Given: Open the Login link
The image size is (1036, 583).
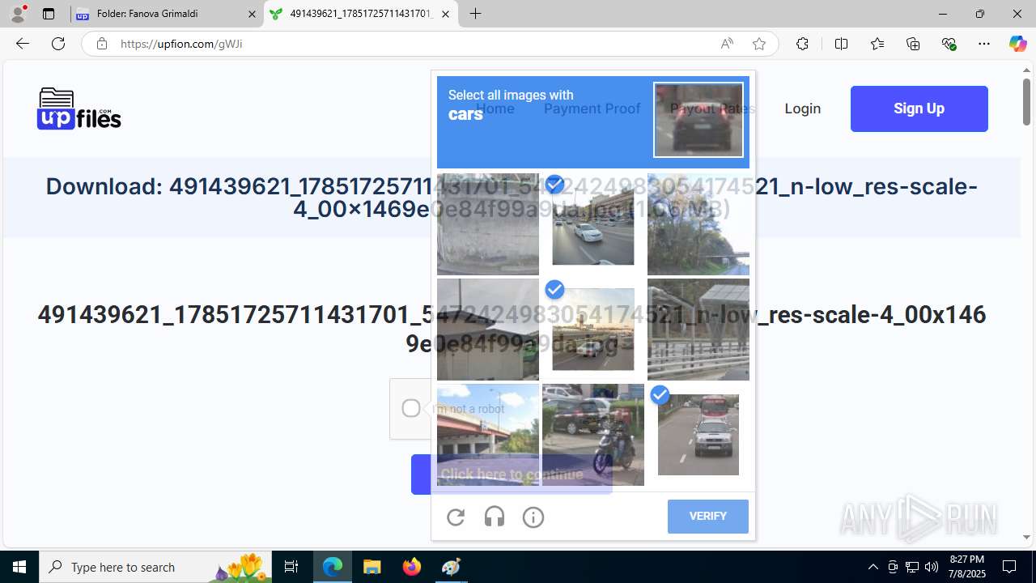Looking at the screenshot, I should [802, 109].
